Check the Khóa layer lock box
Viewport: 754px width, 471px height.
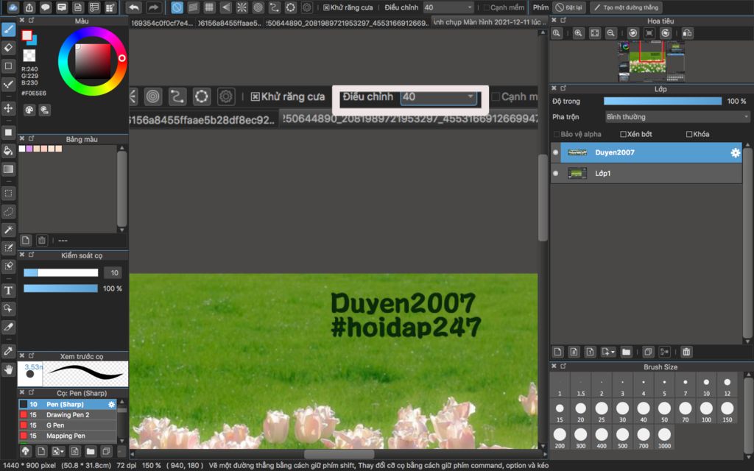point(689,135)
